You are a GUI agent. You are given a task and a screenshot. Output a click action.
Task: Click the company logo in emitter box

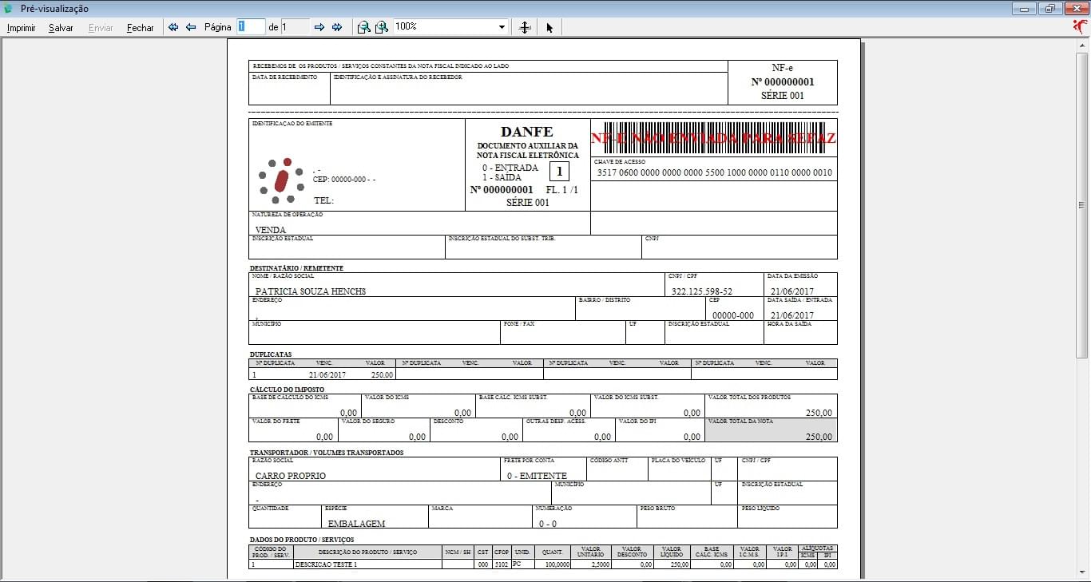[281, 180]
